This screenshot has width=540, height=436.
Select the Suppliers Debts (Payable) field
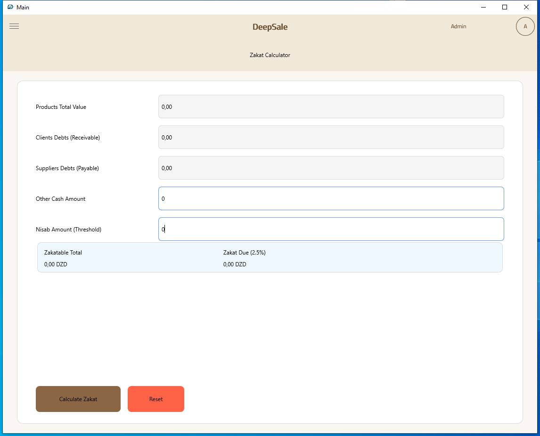pyautogui.click(x=331, y=168)
